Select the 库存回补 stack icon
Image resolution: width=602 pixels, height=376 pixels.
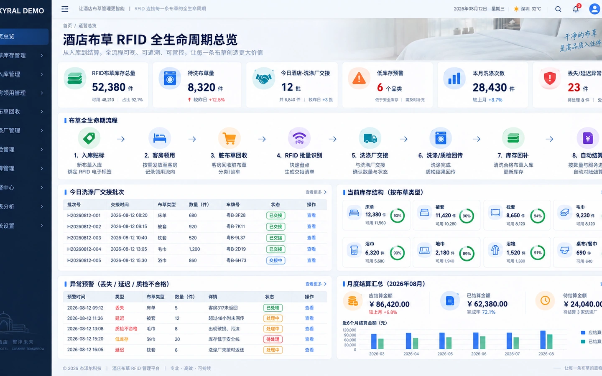point(513,138)
